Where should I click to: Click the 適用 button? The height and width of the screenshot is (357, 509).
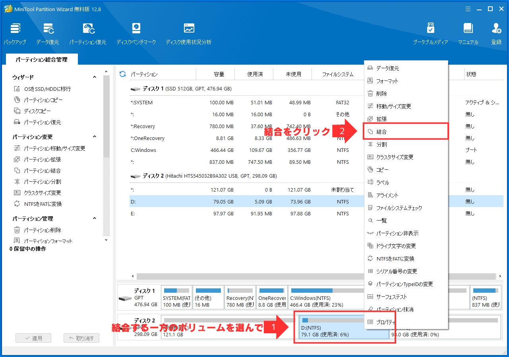tap(33, 338)
